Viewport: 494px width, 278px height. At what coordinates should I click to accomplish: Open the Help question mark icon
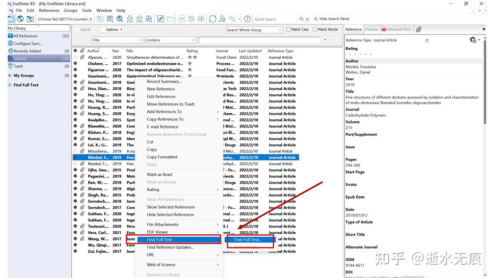[247, 19]
